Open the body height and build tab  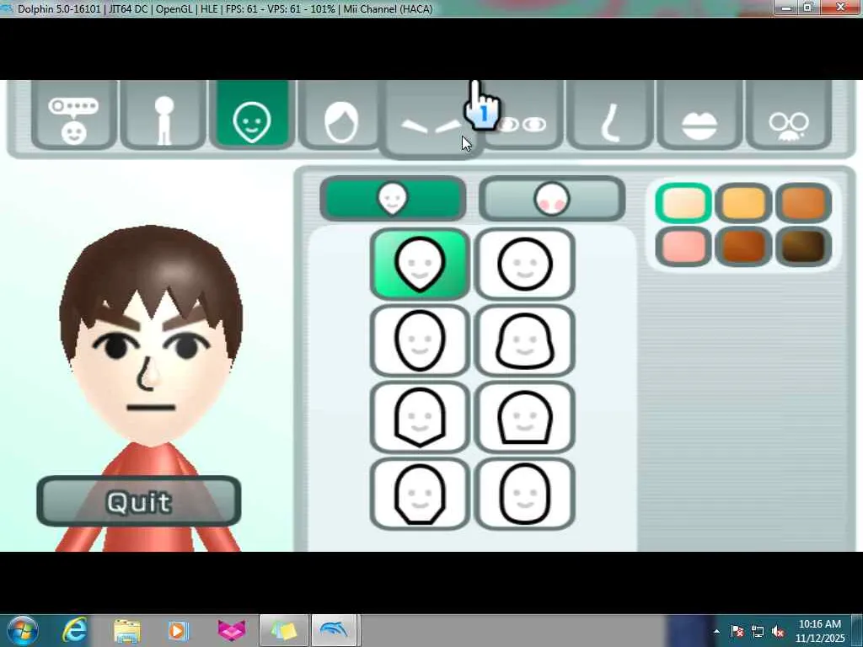[163, 115]
